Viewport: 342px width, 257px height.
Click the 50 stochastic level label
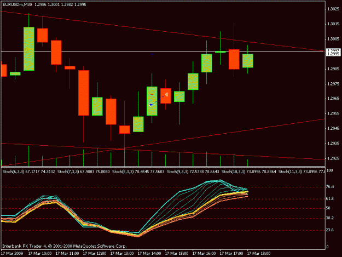click(328, 208)
